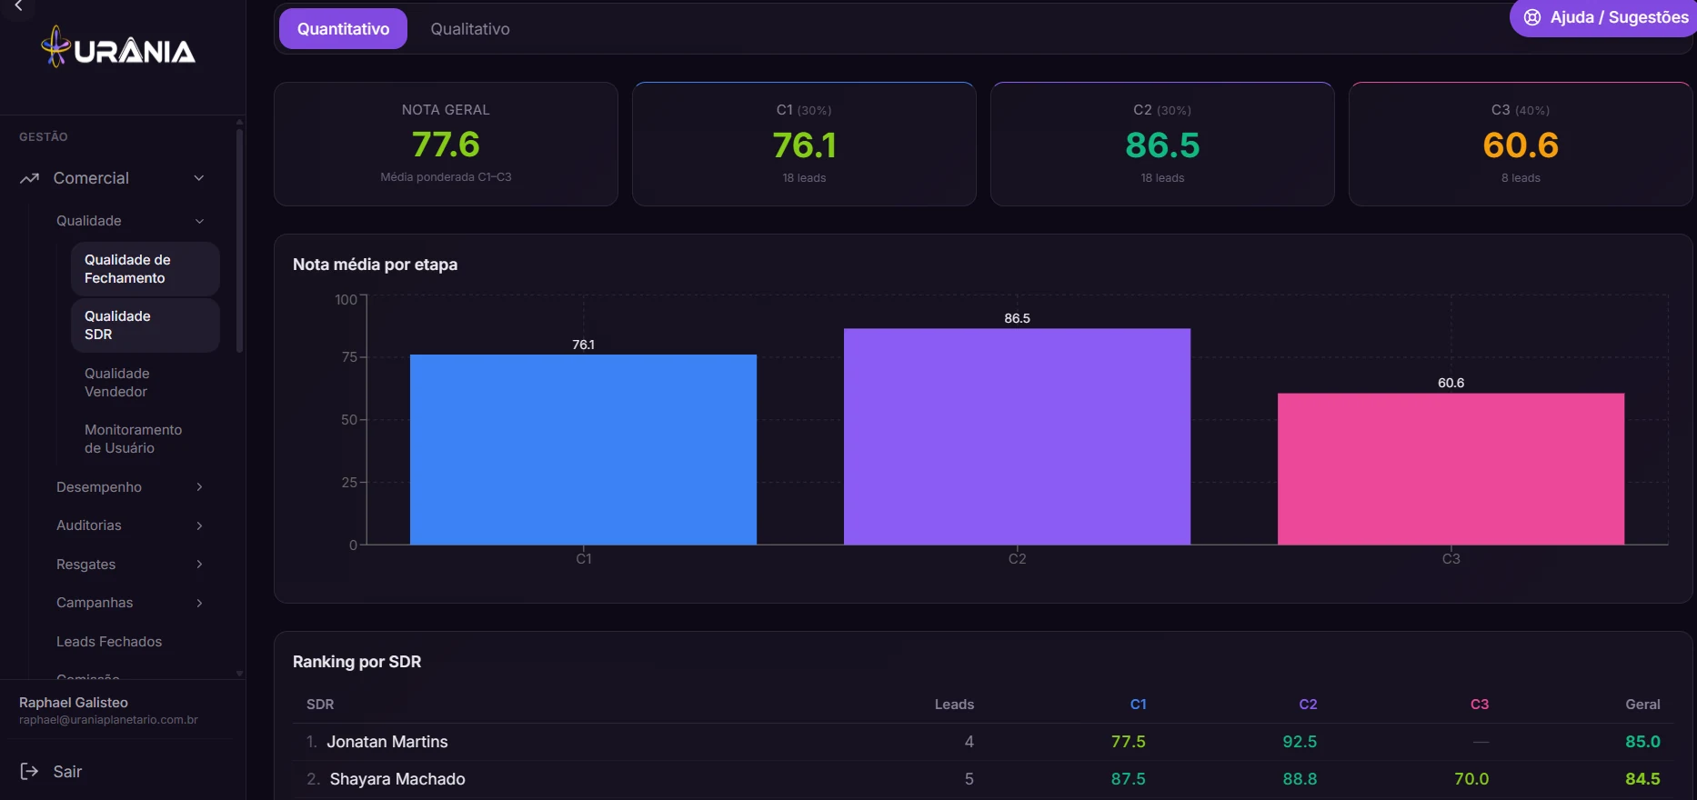Click the Urania logo

point(118,47)
